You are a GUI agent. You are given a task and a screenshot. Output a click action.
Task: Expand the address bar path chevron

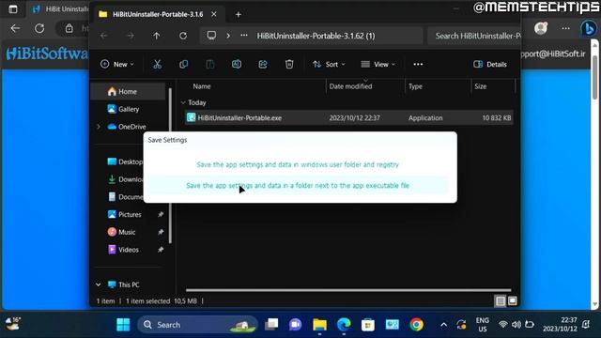click(228, 36)
